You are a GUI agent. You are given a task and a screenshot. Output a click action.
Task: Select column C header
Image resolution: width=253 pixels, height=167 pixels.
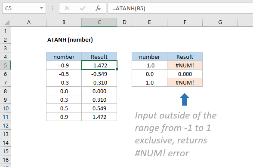click(x=99, y=22)
